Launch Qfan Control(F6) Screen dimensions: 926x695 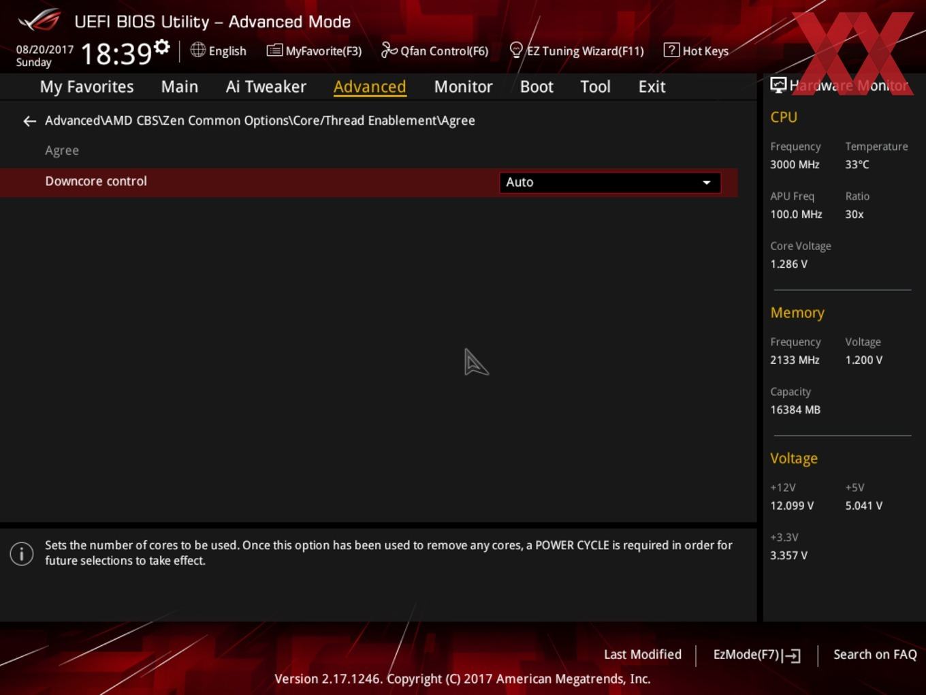tap(444, 51)
